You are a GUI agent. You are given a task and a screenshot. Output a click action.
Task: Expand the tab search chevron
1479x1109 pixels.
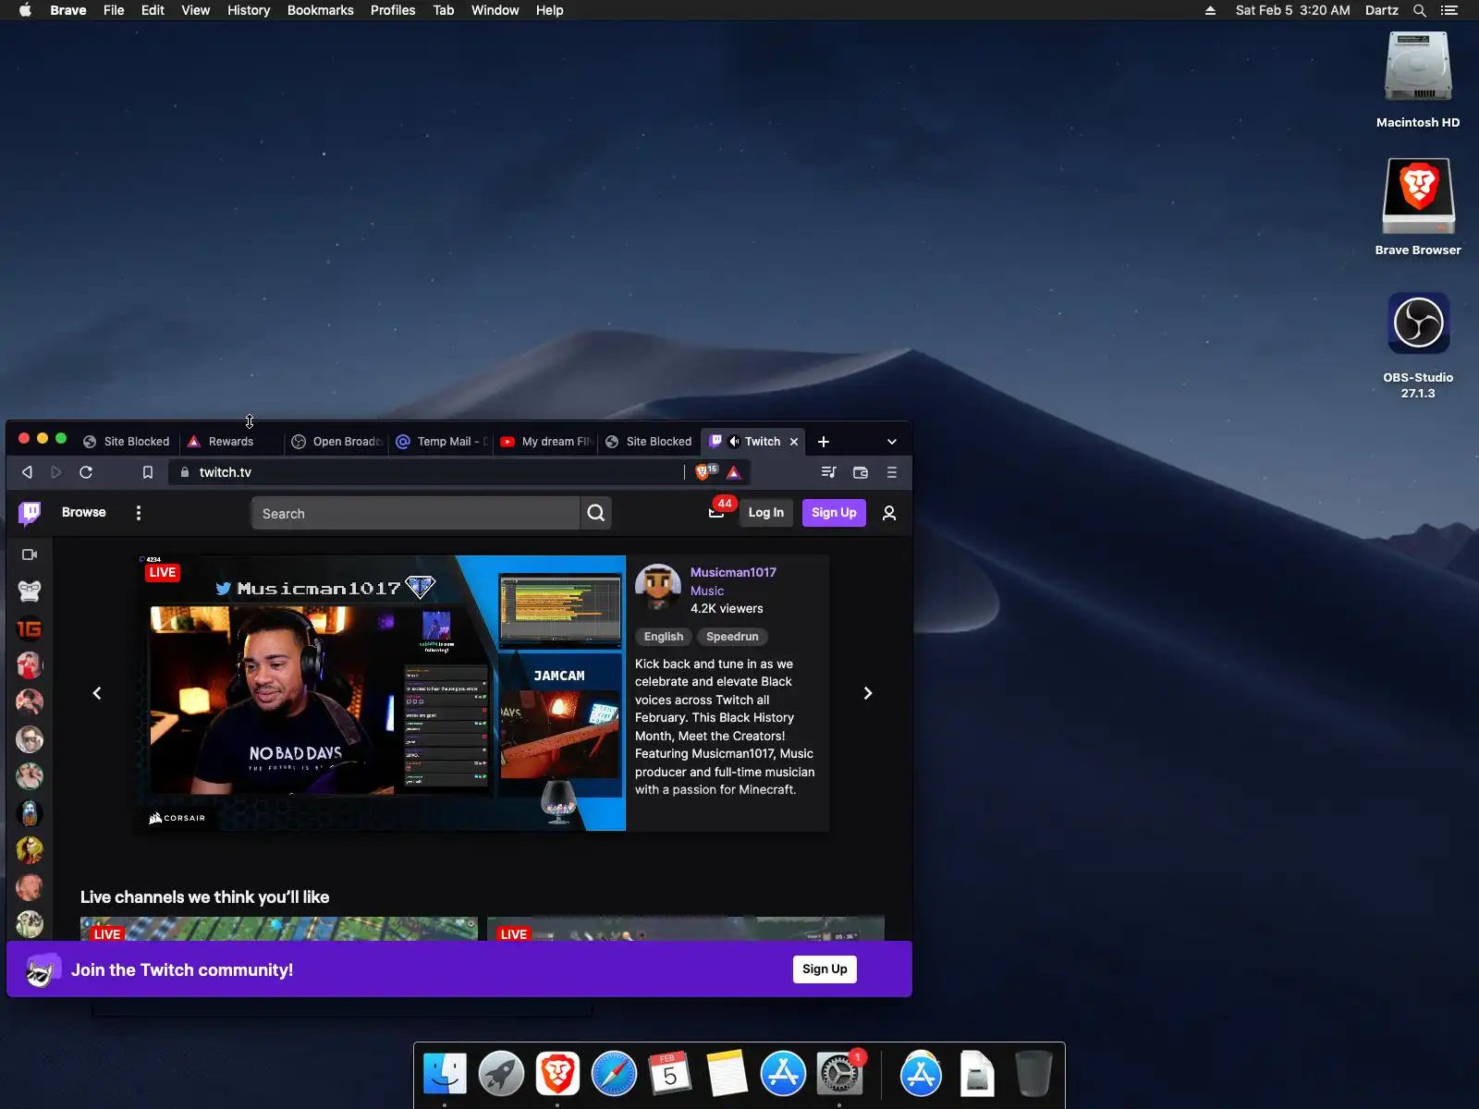[x=892, y=442]
